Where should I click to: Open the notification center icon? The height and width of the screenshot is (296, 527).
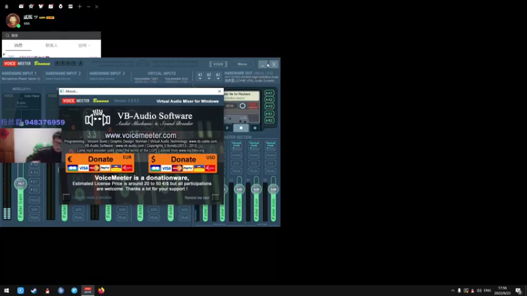pos(518,291)
